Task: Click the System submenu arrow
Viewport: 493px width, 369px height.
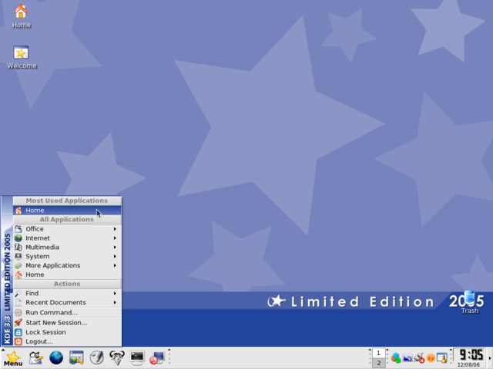Action: pyautogui.click(x=115, y=256)
